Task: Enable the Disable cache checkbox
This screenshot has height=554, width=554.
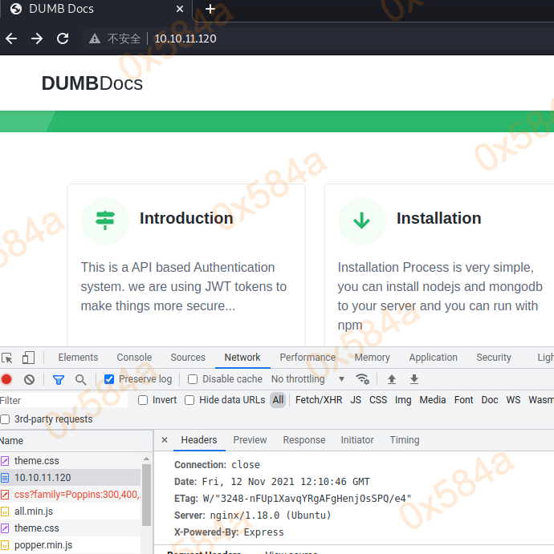Action: [x=193, y=379]
